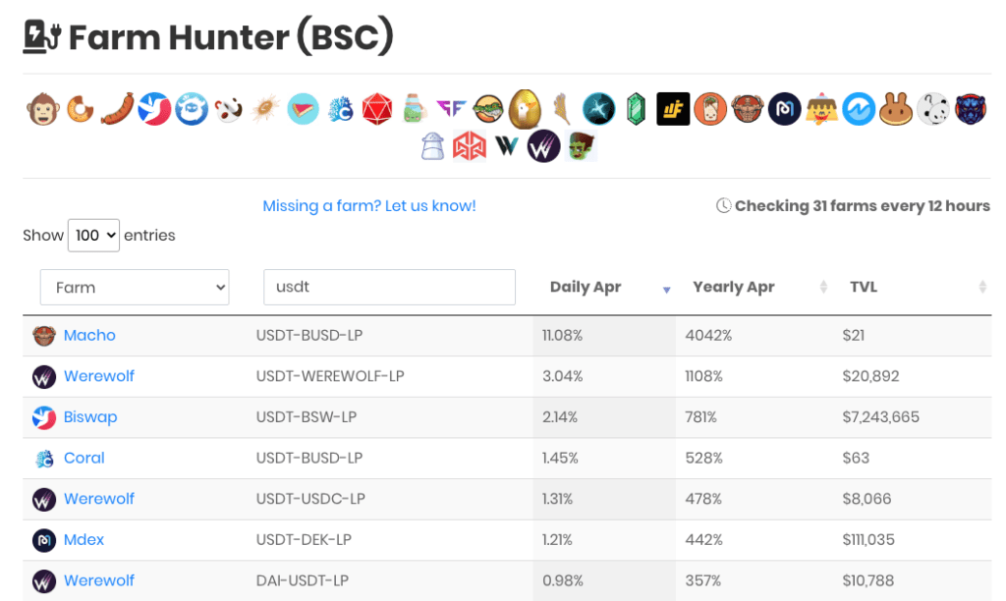1006x601 pixels.
Task: Select the donut farm icon
Action: click(81, 109)
